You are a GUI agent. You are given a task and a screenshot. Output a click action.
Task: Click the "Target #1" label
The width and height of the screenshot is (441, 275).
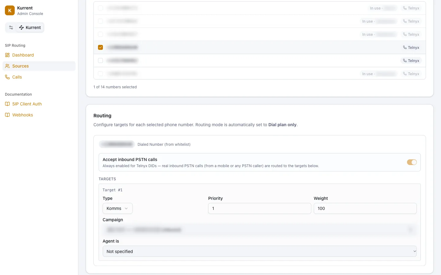[112, 190]
